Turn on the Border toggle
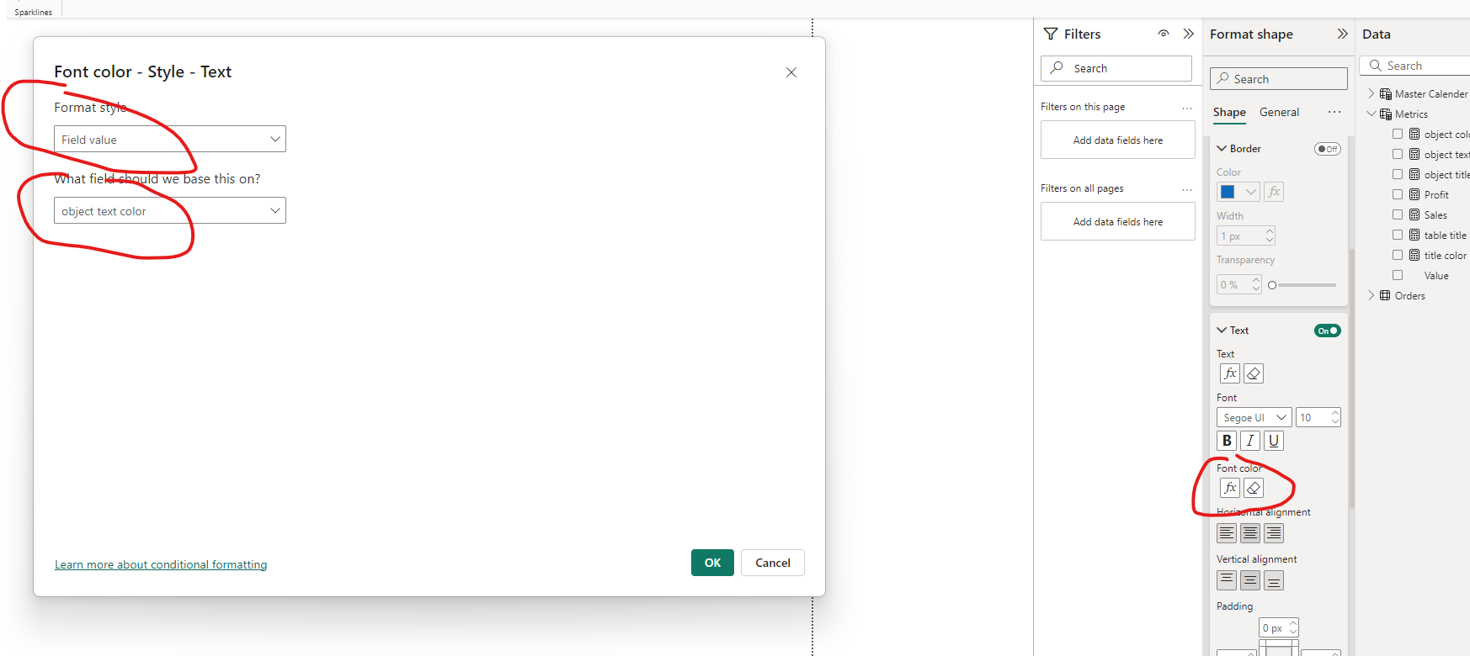This screenshot has height=656, width=1470. [1328, 149]
